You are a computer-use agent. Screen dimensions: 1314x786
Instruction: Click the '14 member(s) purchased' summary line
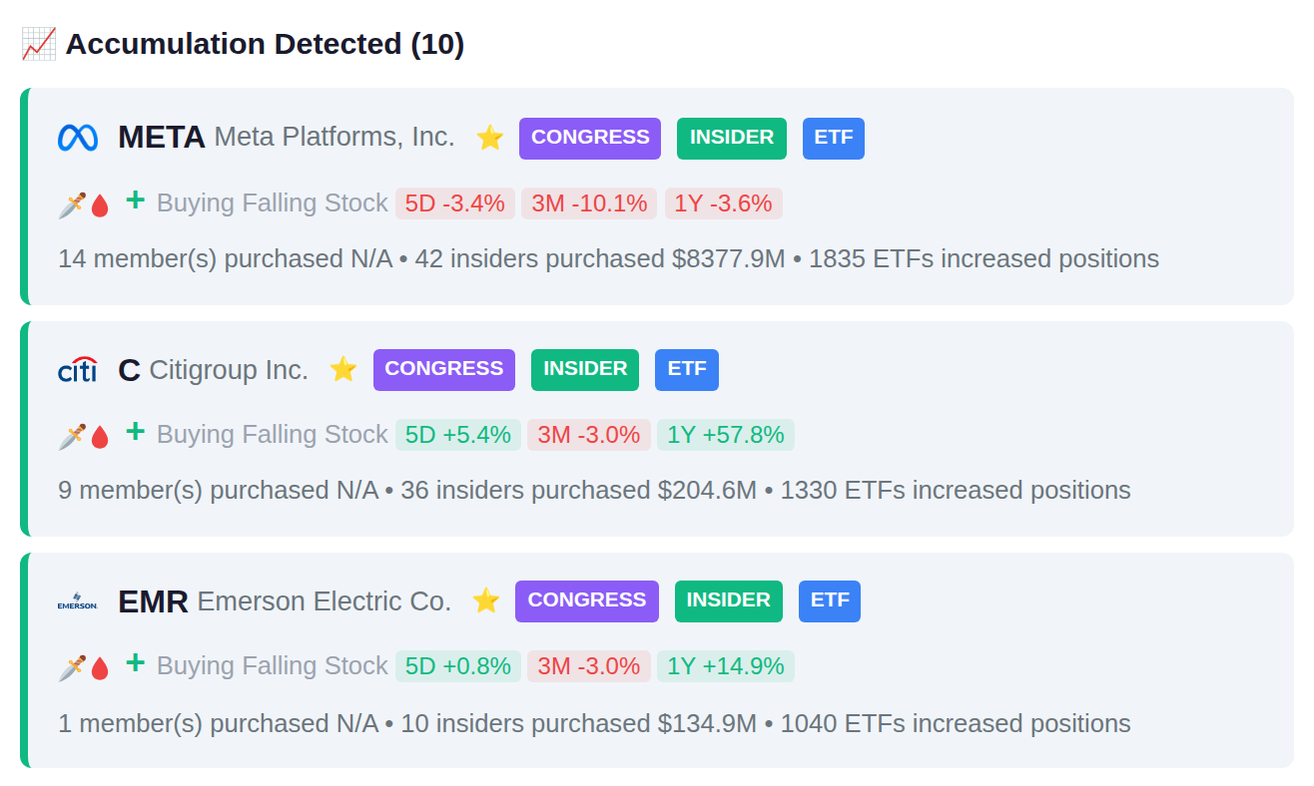[608, 259]
